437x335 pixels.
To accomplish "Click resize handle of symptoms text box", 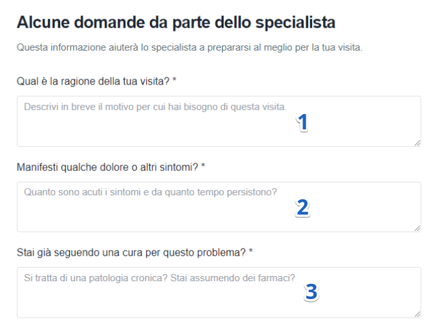I will pyautogui.click(x=417, y=228).
